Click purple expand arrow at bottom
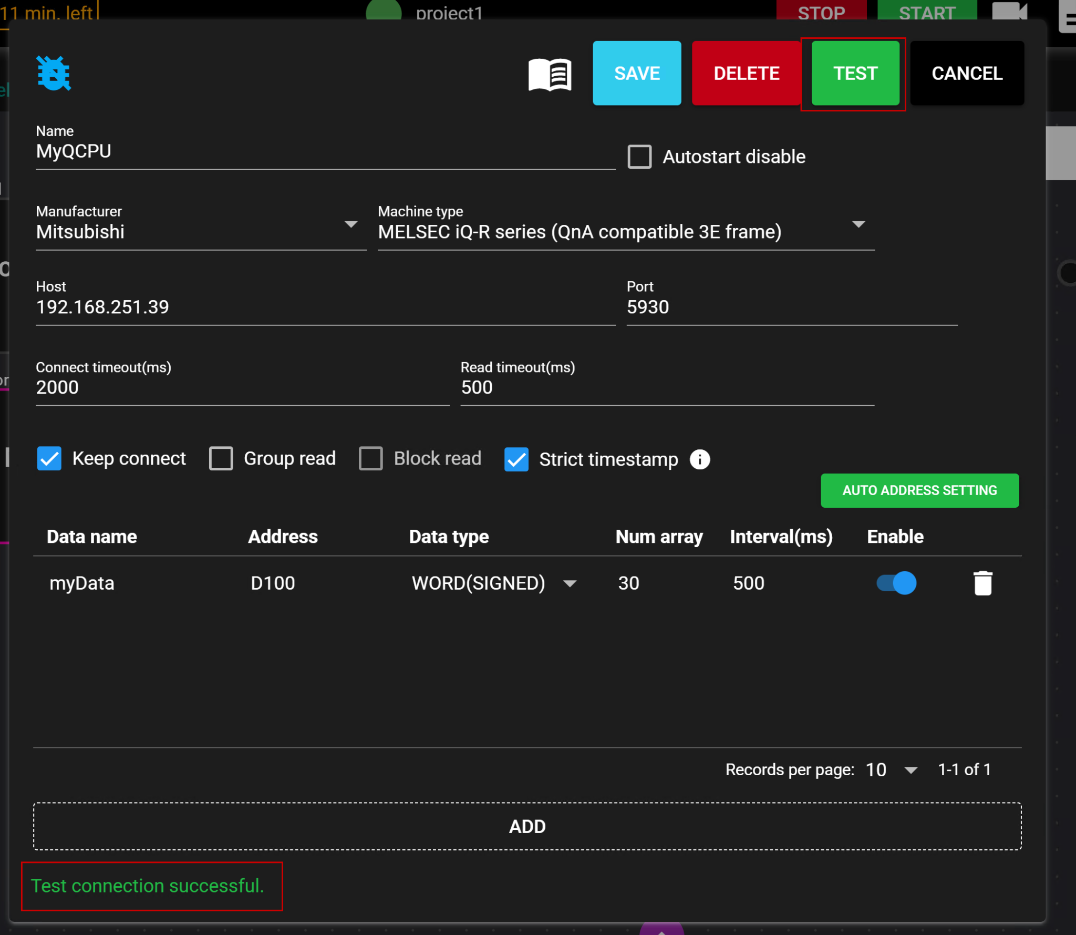The image size is (1076, 935). [x=661, y=929]
